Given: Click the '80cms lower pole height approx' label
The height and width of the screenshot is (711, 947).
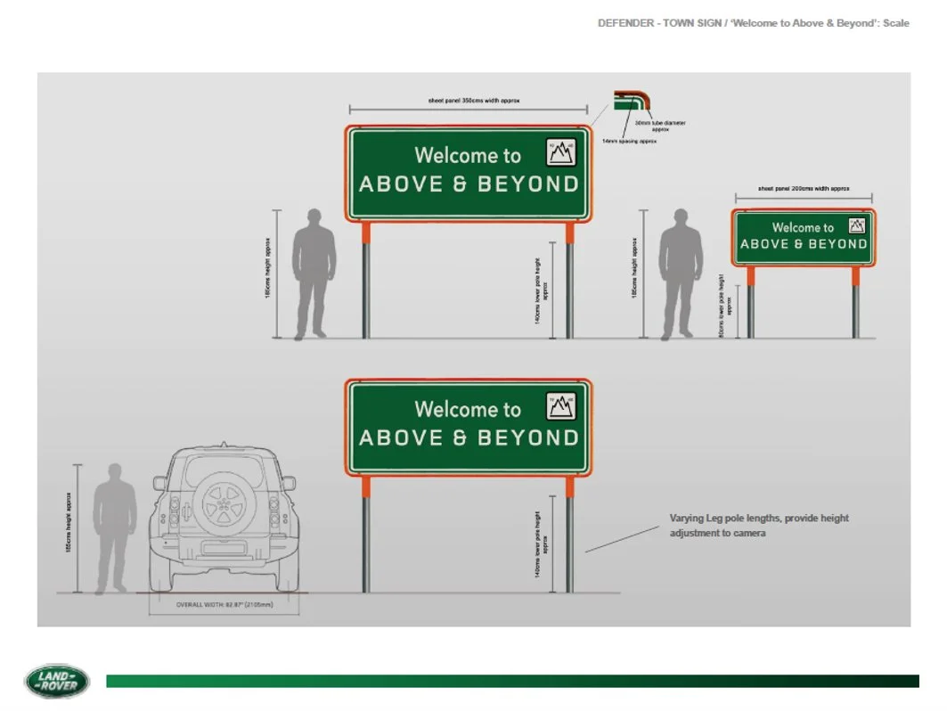Looking at the screenshot, I should tap(725, 306).
